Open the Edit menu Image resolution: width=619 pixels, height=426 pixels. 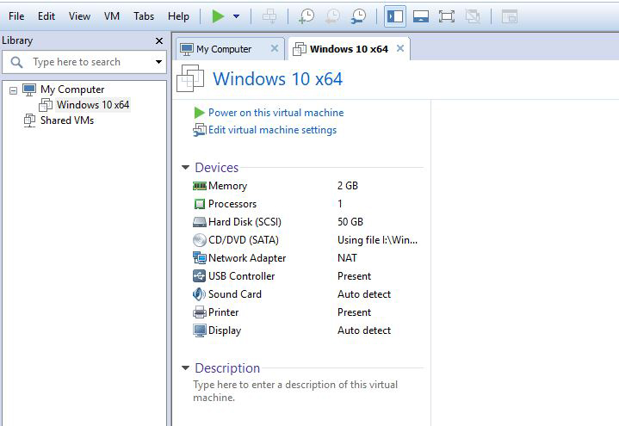click(x=46, y=16)
